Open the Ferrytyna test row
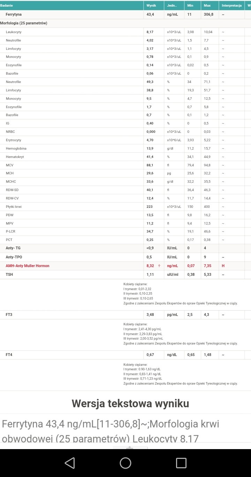This screenshot has width=251, height=477. point(14,14)
